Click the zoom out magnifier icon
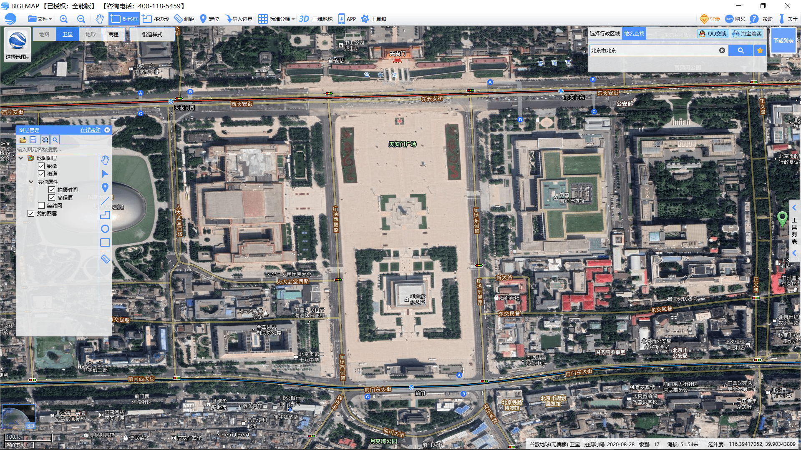 click(x=81, y=19)
